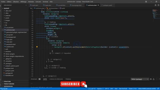Open analysis_options.yaml in the explorer

pyautogui.click(x=12, y=66)
